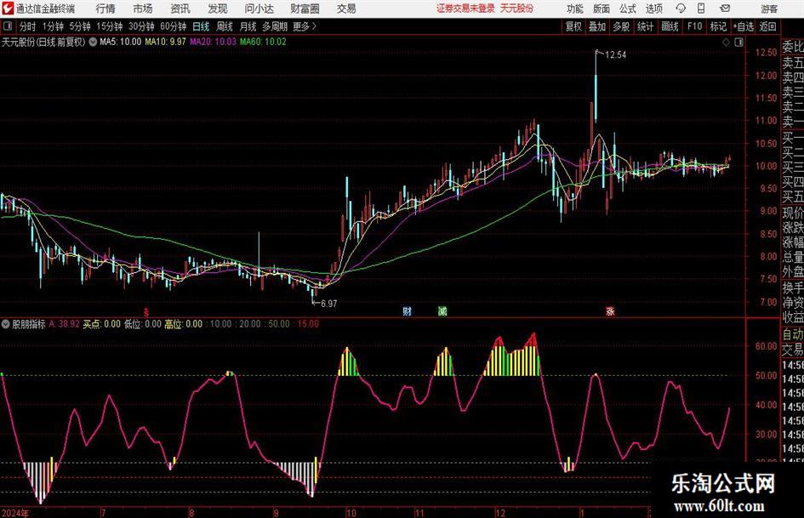Click the Tongdaxin red logo icon

(x=7, y=9)
